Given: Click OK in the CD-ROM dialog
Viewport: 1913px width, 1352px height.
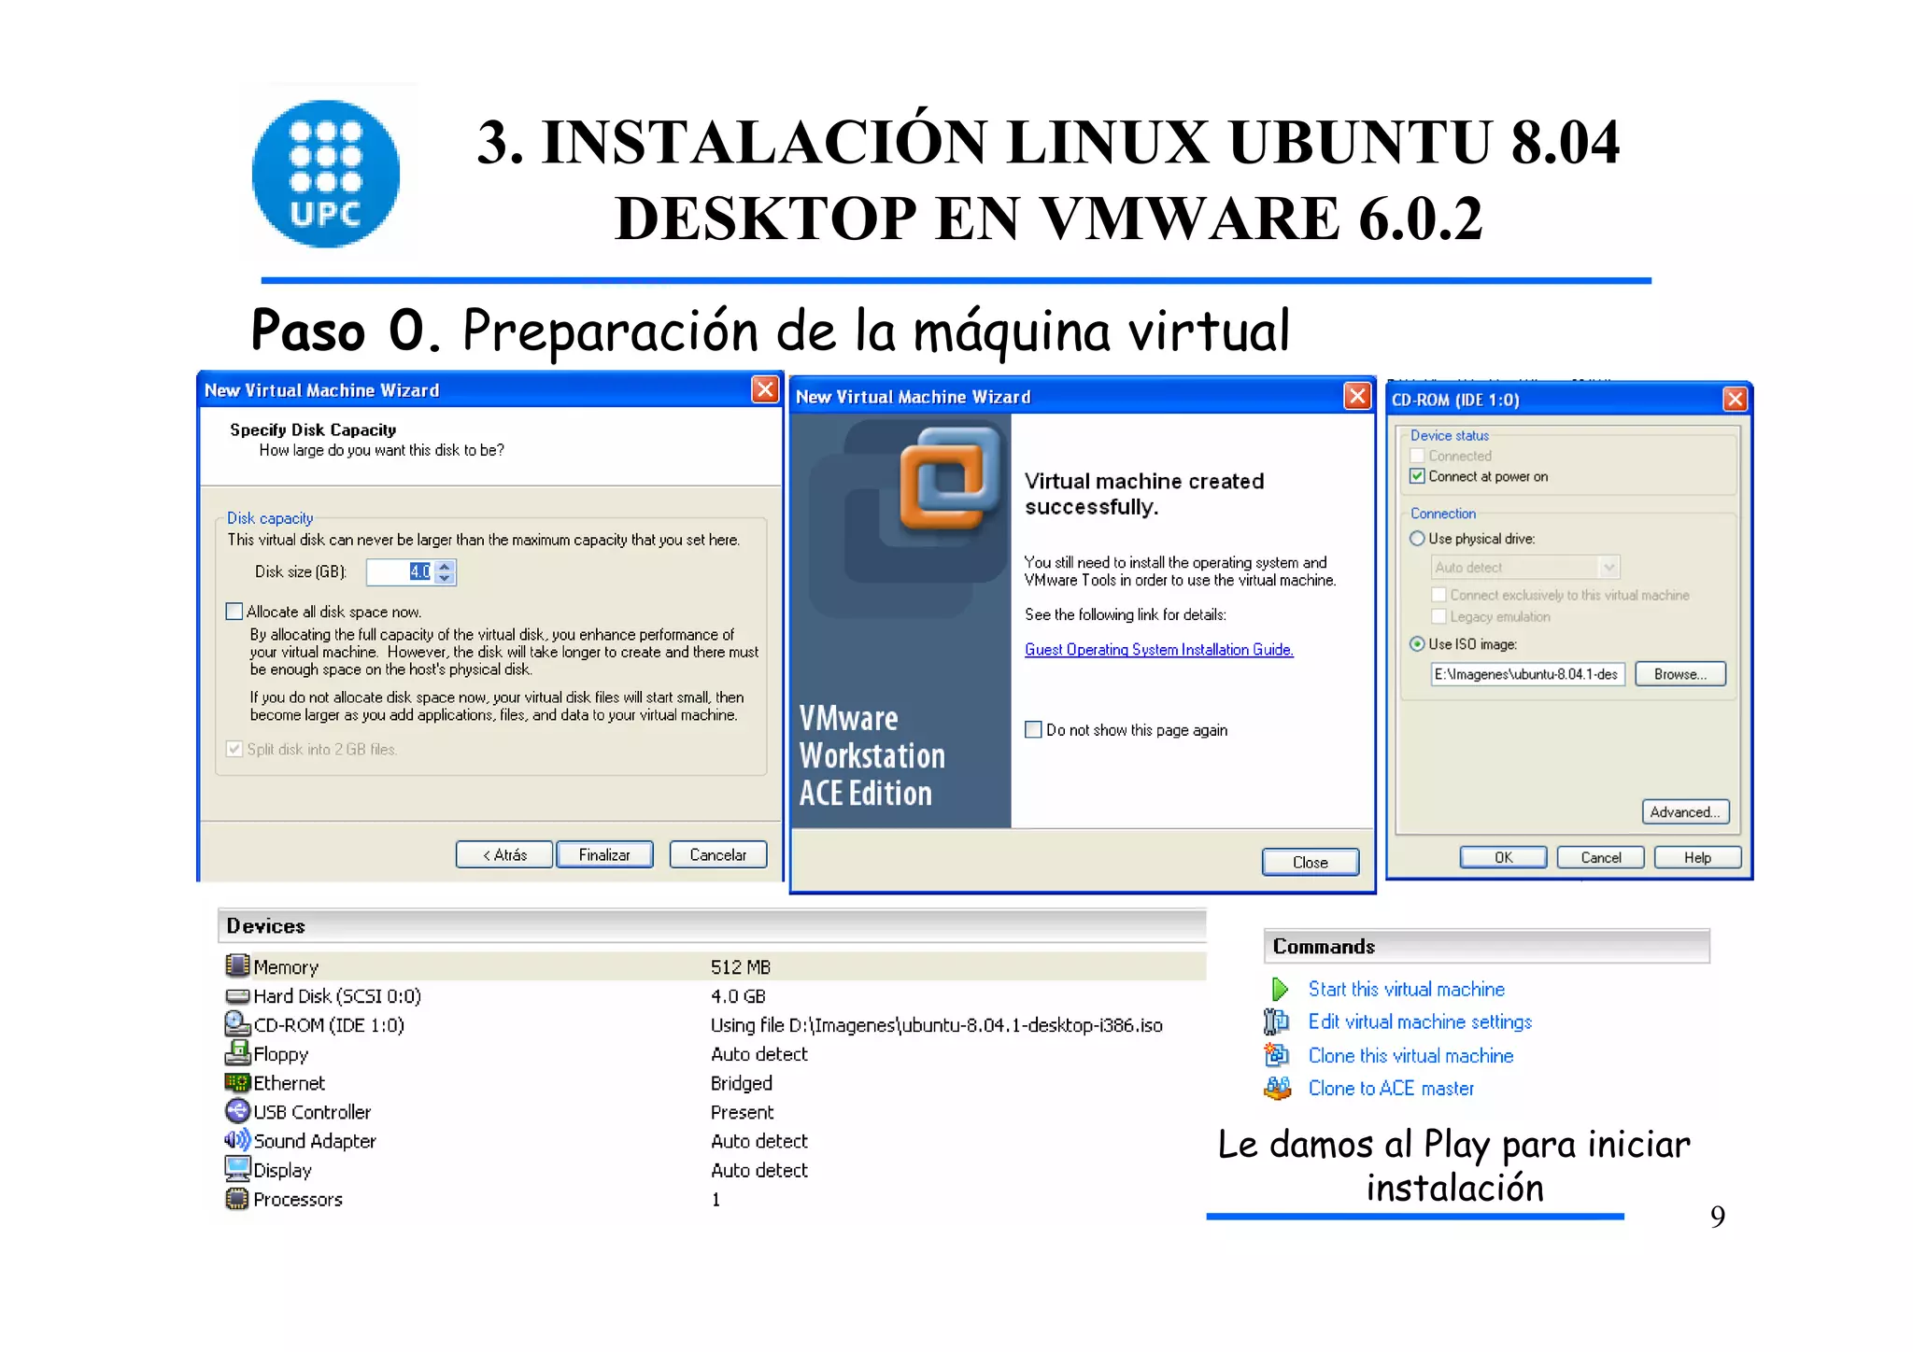Looking at the screenshot, I should (x=1503, y=857).
